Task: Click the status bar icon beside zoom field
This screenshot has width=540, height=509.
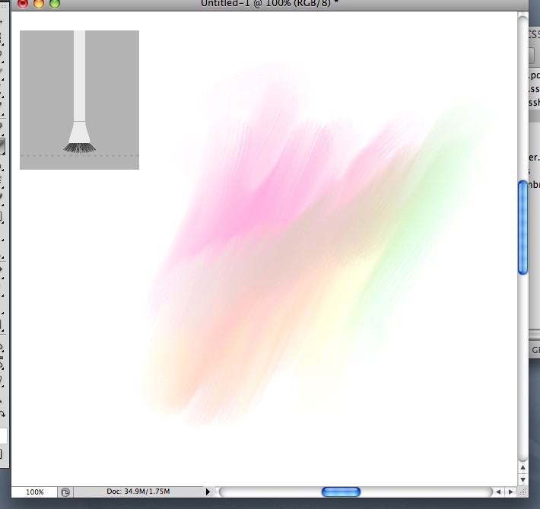Action: tap(66, 492)
